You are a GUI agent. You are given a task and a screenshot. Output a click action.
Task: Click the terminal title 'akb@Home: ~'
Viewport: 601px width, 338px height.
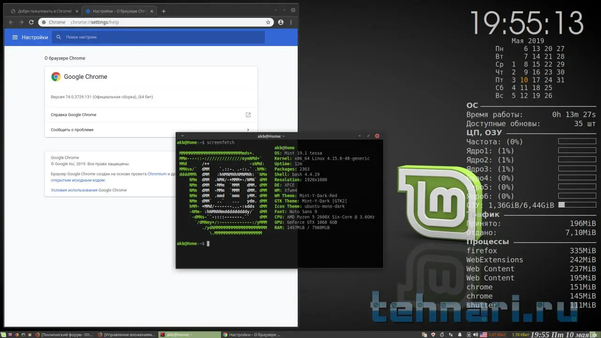coord(271,136)
